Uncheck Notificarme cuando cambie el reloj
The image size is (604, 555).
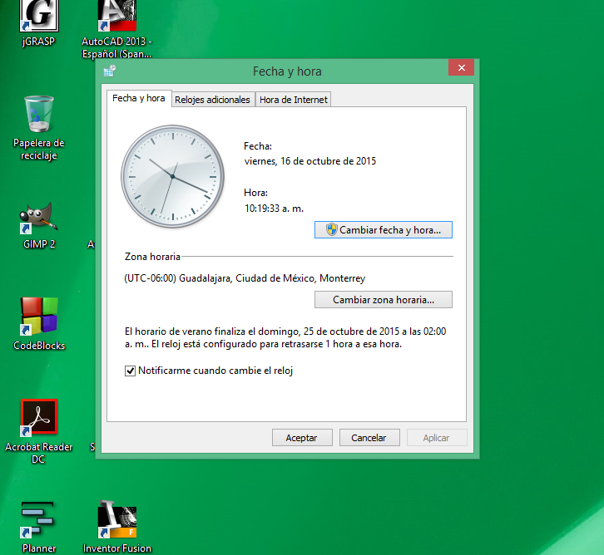[x=130, y=371]
